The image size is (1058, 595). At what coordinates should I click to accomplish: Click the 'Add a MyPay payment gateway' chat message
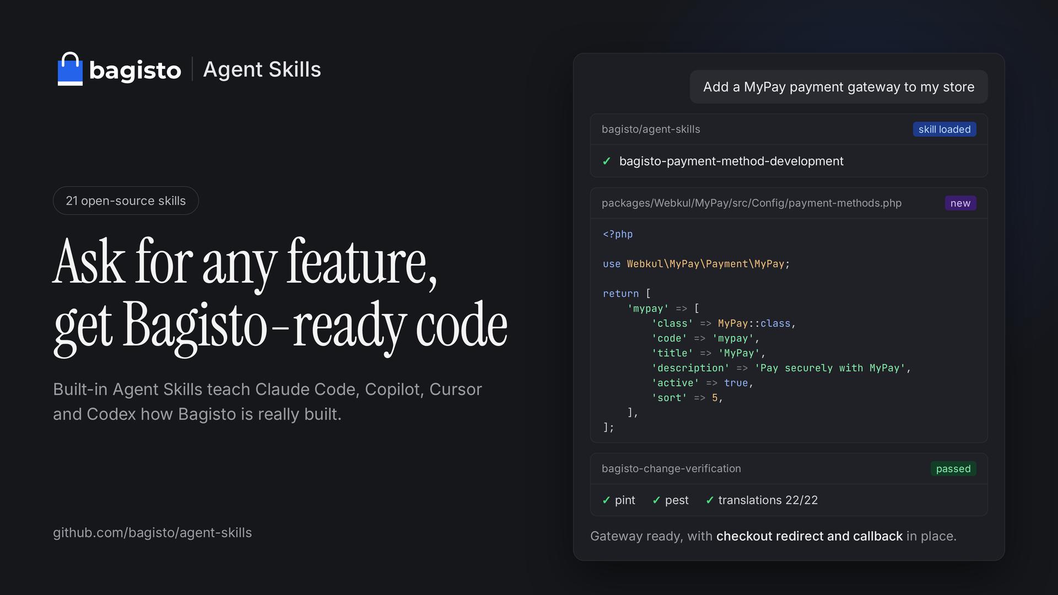point(839,87)
